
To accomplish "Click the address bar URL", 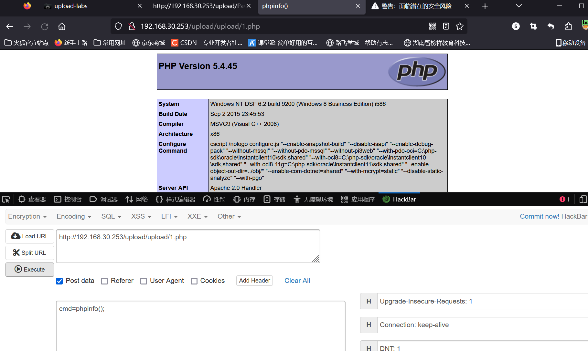I will tap(200, 26).
